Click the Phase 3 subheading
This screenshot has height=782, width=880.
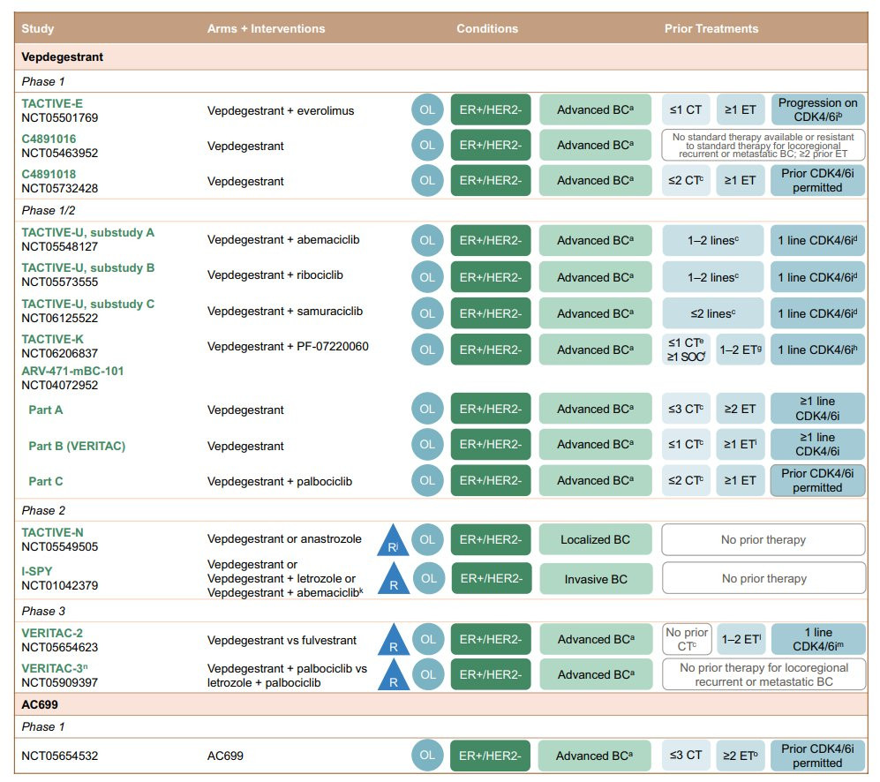tap(43, 611)
